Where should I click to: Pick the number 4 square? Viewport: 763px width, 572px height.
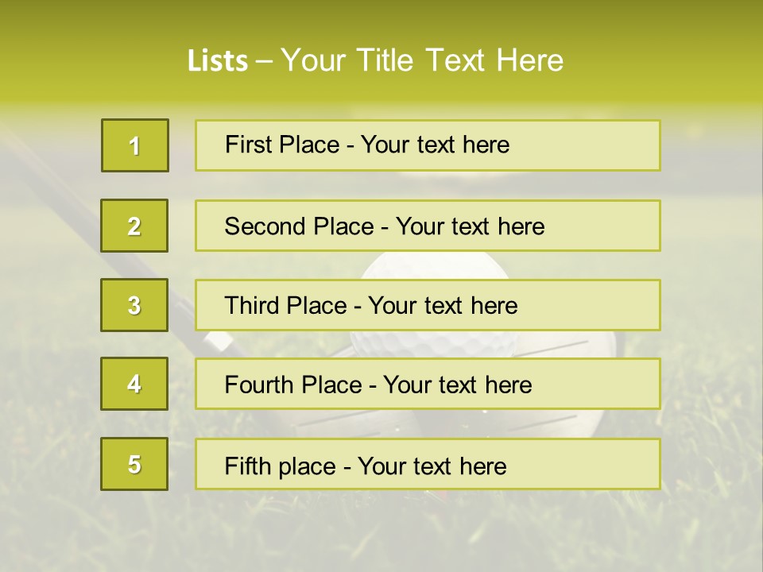pos(134,384)
